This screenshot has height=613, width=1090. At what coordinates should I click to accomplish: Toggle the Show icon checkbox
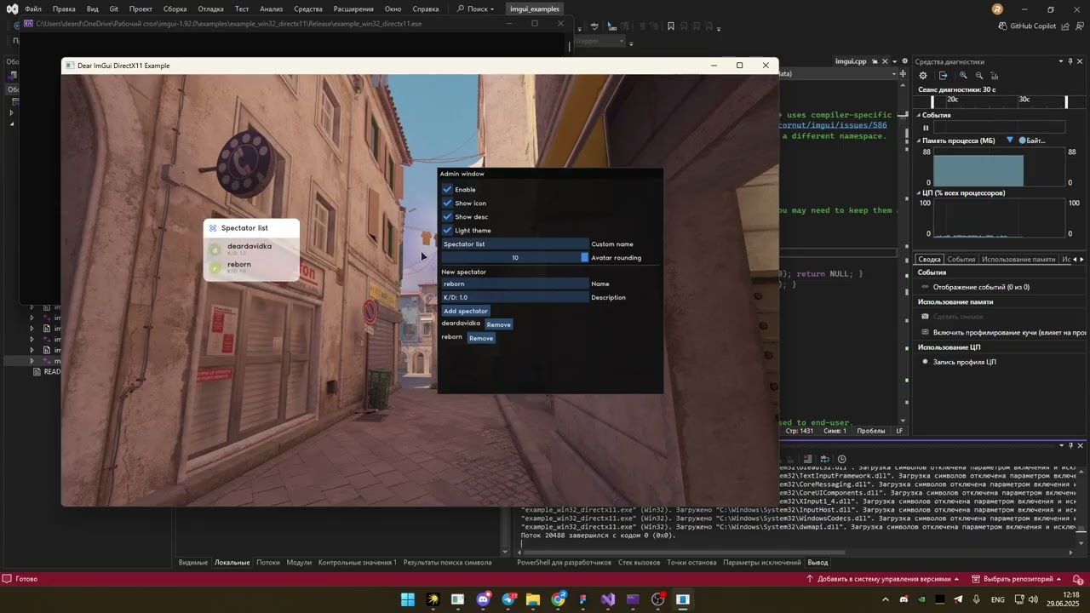pyautogui.click(x=447, y=203)
